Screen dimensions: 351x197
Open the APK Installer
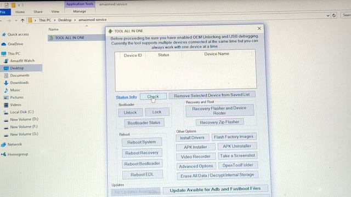(x=195, y=147)
